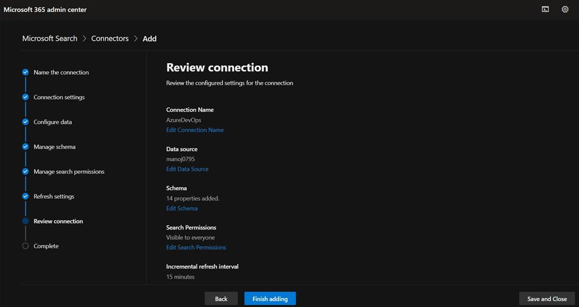Click the 15 minutes refresh interval value
The image size is (579, 307).
180,277
